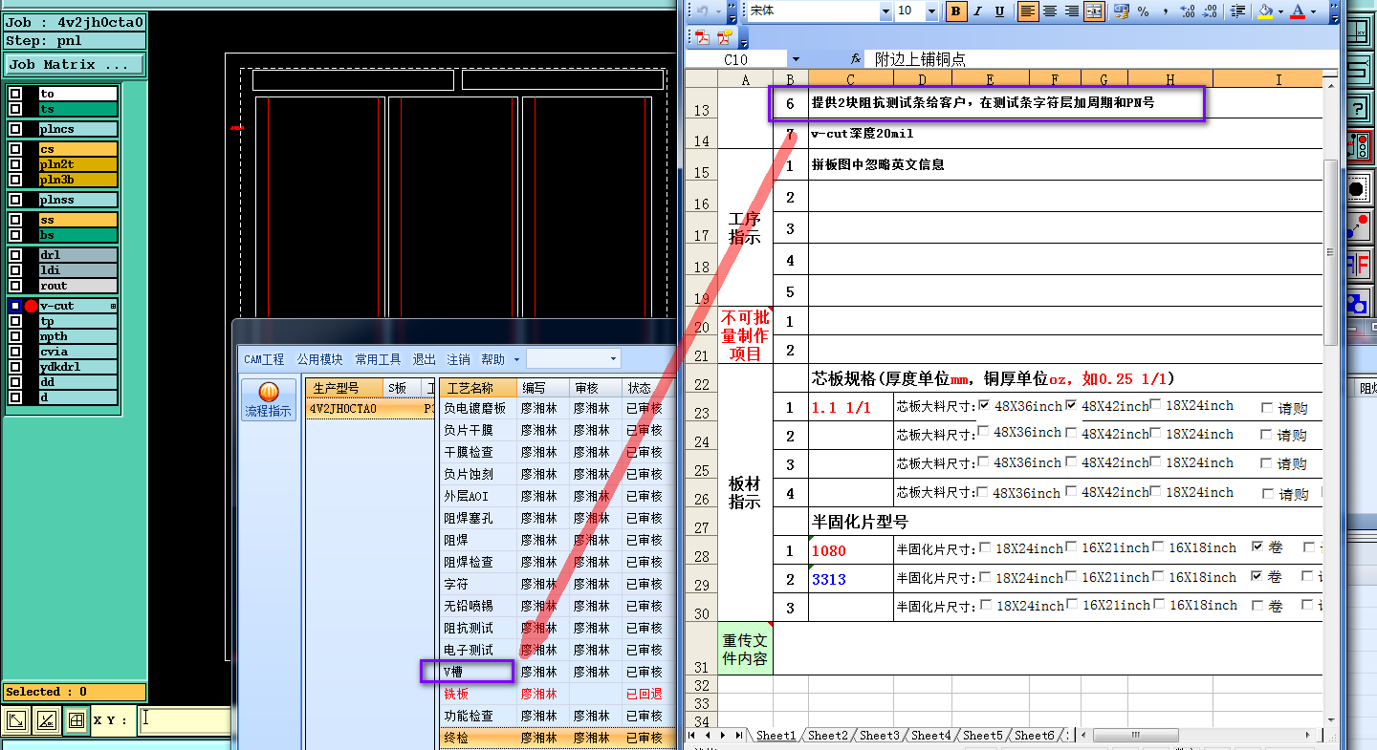Open the font color dropdown arrow
This screenshot has width=1377, height=750.
[x=1313, y=11]
